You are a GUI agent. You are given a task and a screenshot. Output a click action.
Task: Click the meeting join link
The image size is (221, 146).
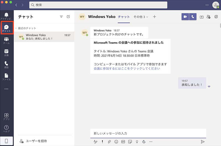click(127, 68)
